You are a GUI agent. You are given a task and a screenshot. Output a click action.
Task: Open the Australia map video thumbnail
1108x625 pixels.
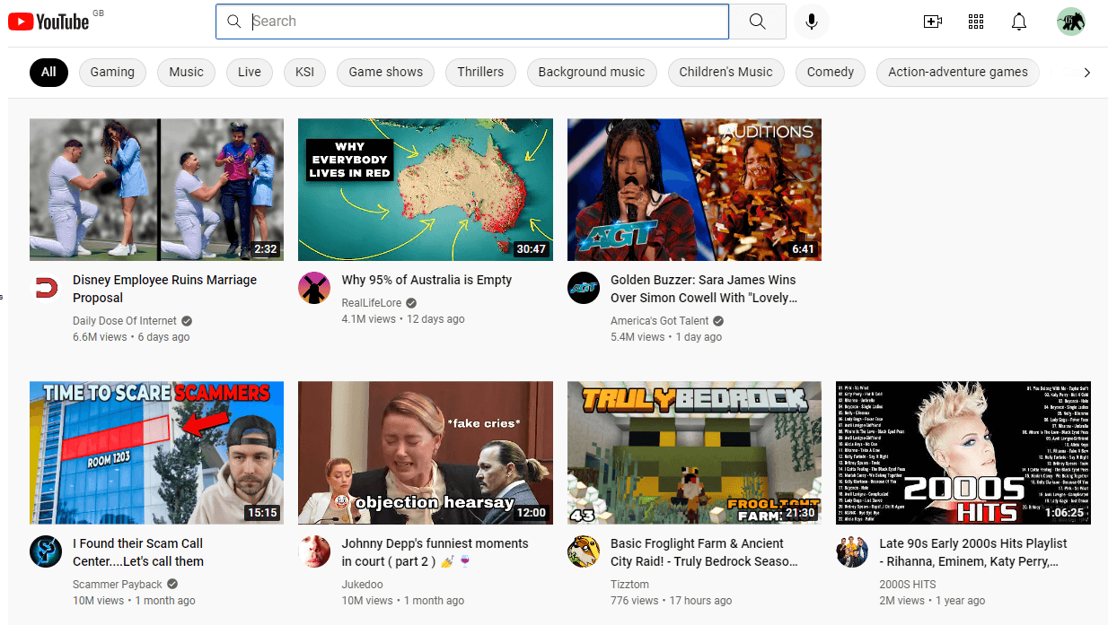pos(426,190)
